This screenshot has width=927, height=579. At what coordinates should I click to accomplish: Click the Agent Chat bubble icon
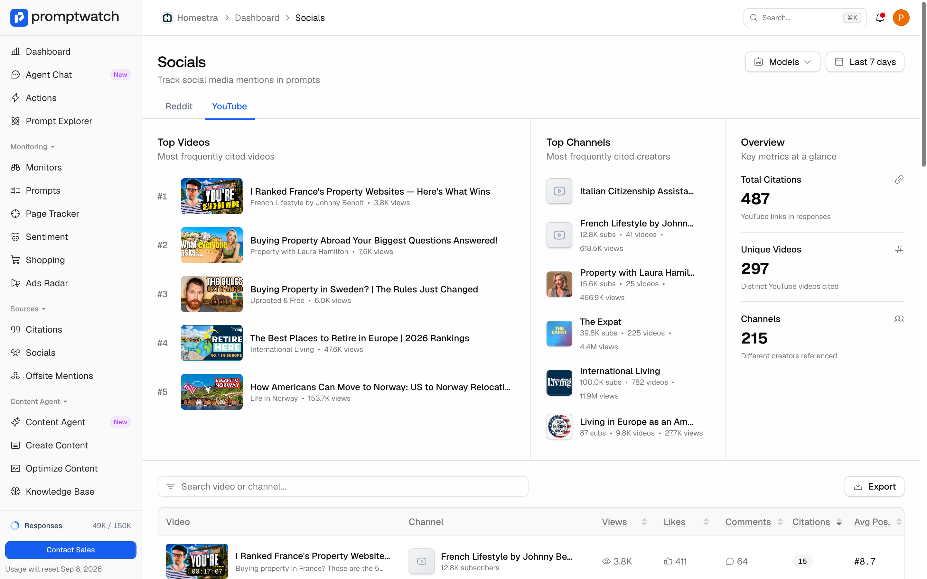tap(16, 75)
